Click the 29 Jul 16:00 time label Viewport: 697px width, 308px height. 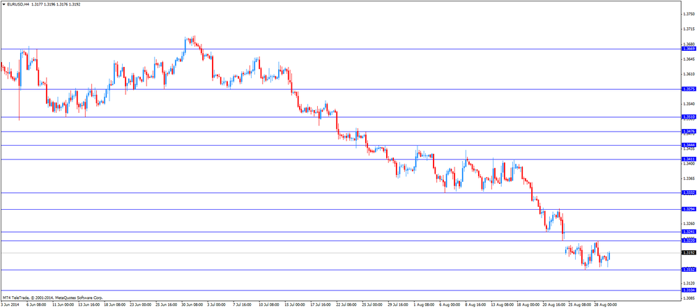click(399, 305)
